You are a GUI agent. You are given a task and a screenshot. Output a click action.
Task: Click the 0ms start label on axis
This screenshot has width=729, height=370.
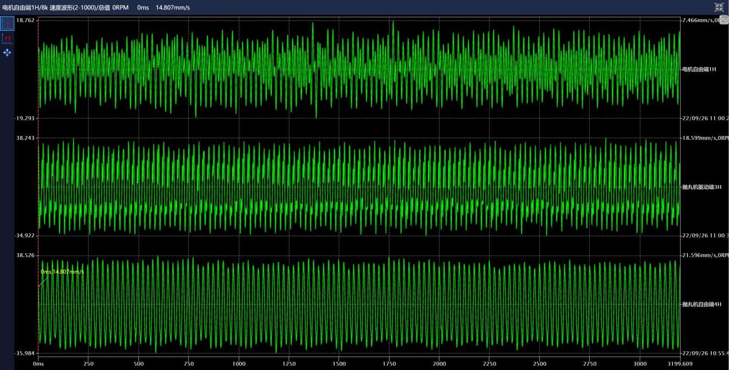38,364
